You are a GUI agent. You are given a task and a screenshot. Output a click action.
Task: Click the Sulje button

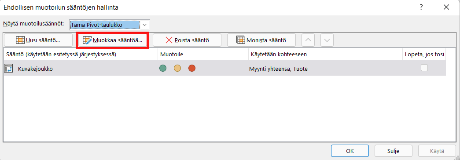click(x=393, y=151)
